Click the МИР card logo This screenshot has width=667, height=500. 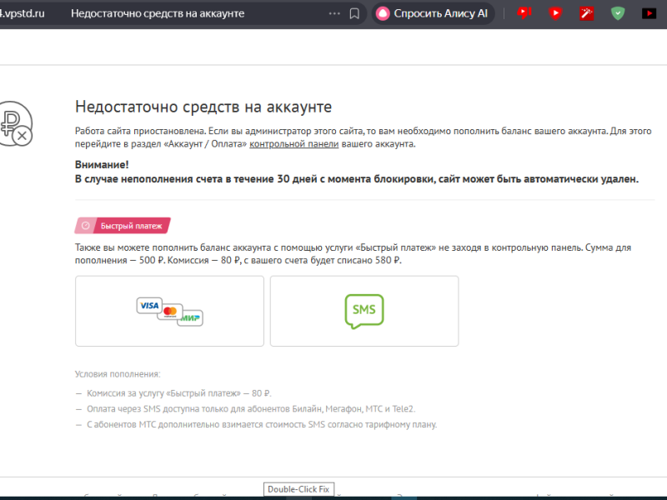click(x=191, y=317)
